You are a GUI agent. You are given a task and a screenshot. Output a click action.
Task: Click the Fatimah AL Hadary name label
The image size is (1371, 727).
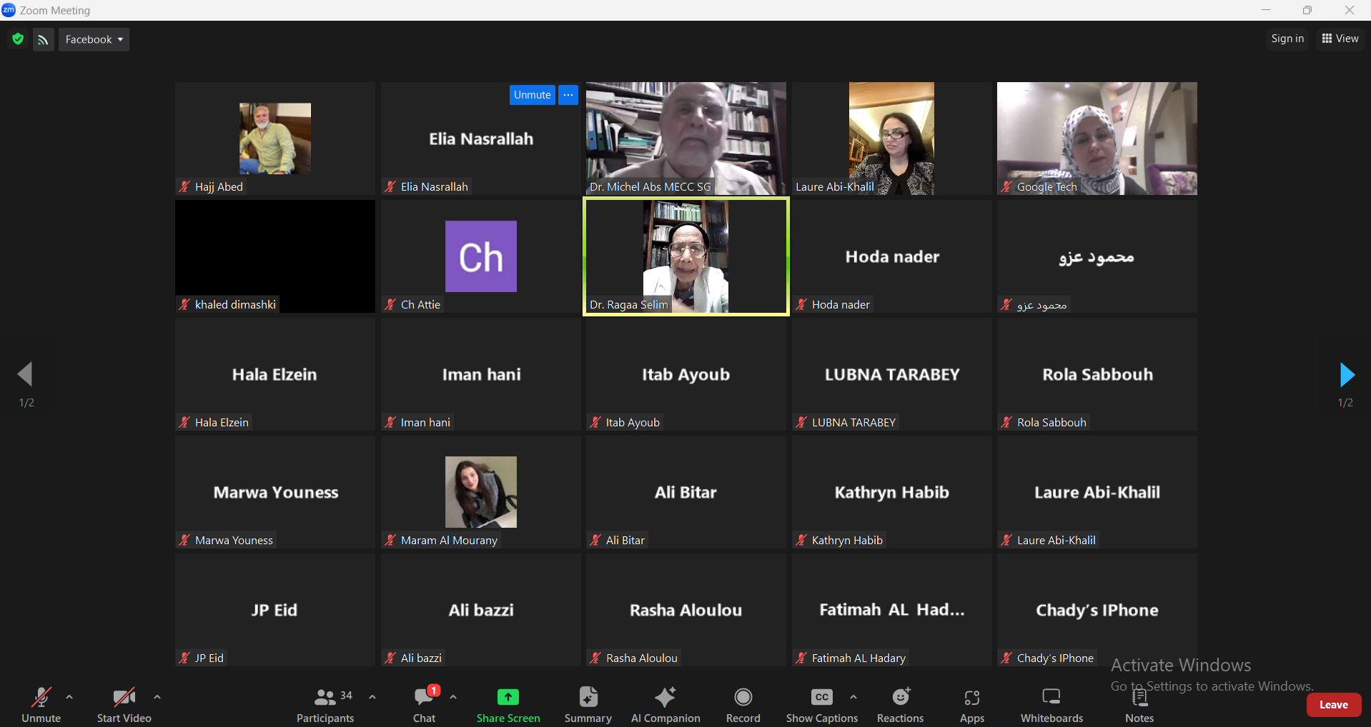[x=858, y=658]
